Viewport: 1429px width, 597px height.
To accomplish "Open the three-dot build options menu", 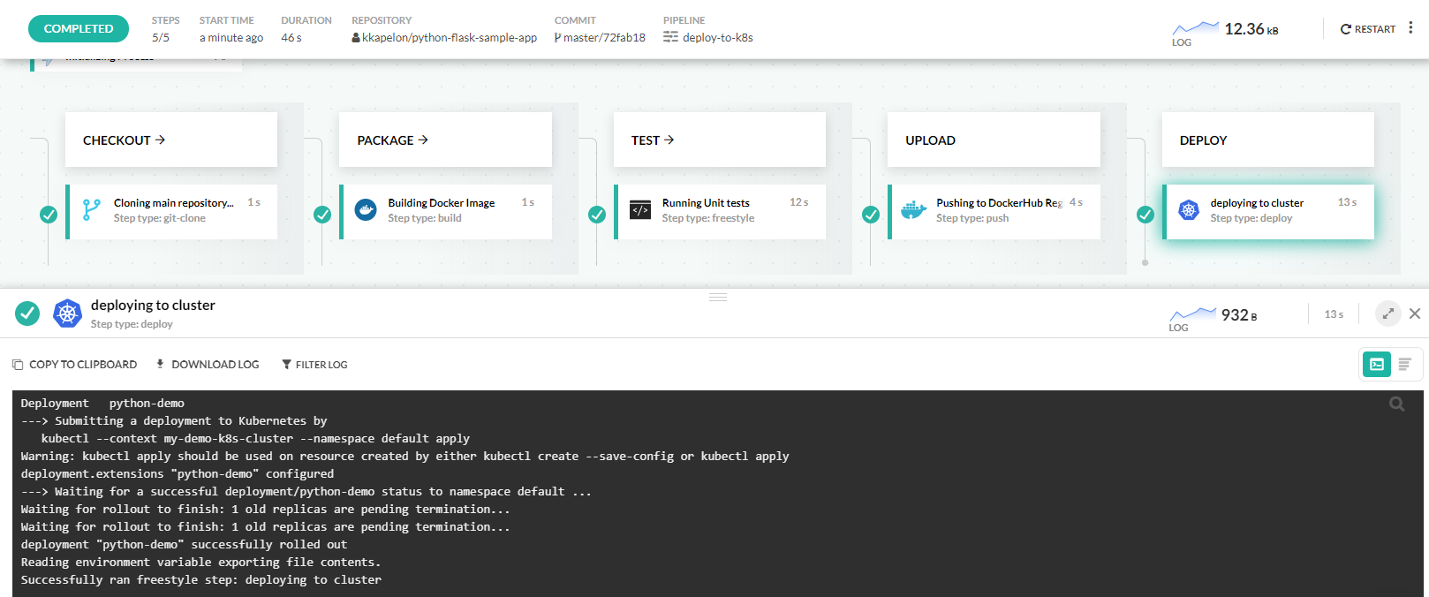I will coord(1410,28).
